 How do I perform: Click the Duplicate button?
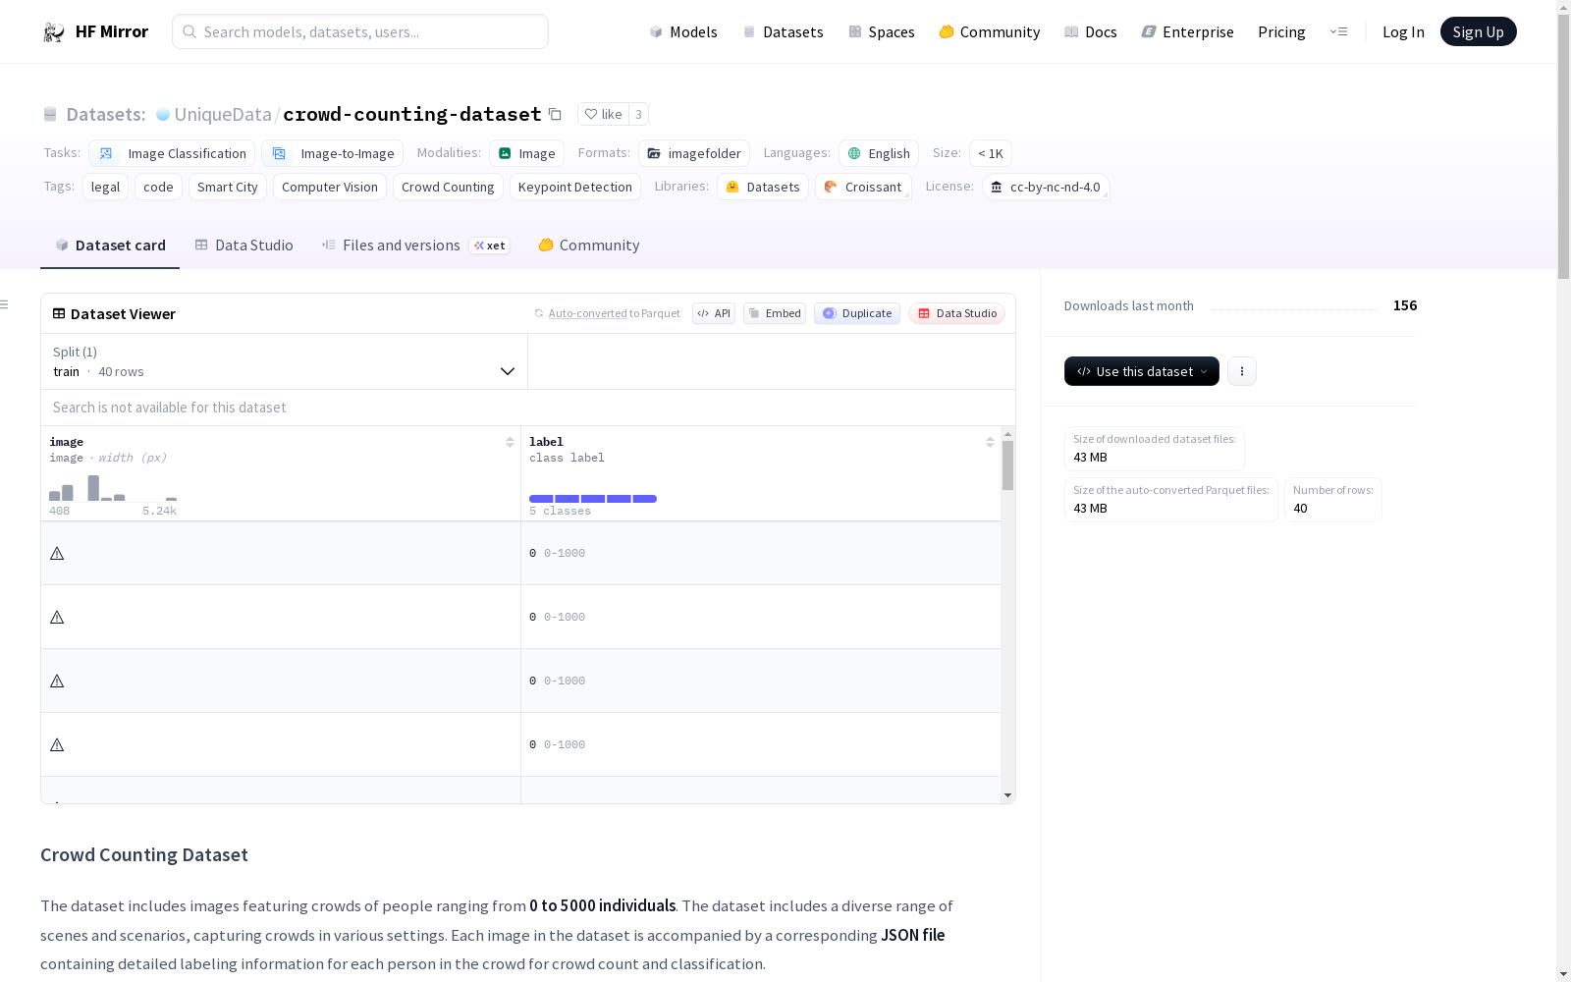coord(857,313)
